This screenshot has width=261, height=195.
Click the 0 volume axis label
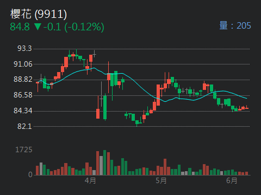click(x=30, y=174)
